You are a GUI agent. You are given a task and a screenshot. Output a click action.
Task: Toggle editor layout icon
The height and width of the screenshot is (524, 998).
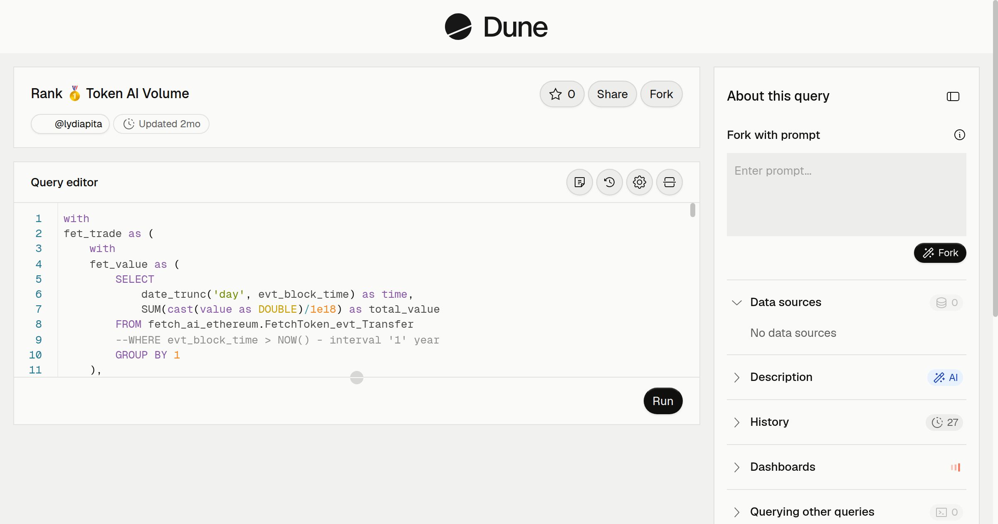click(669, 182)
